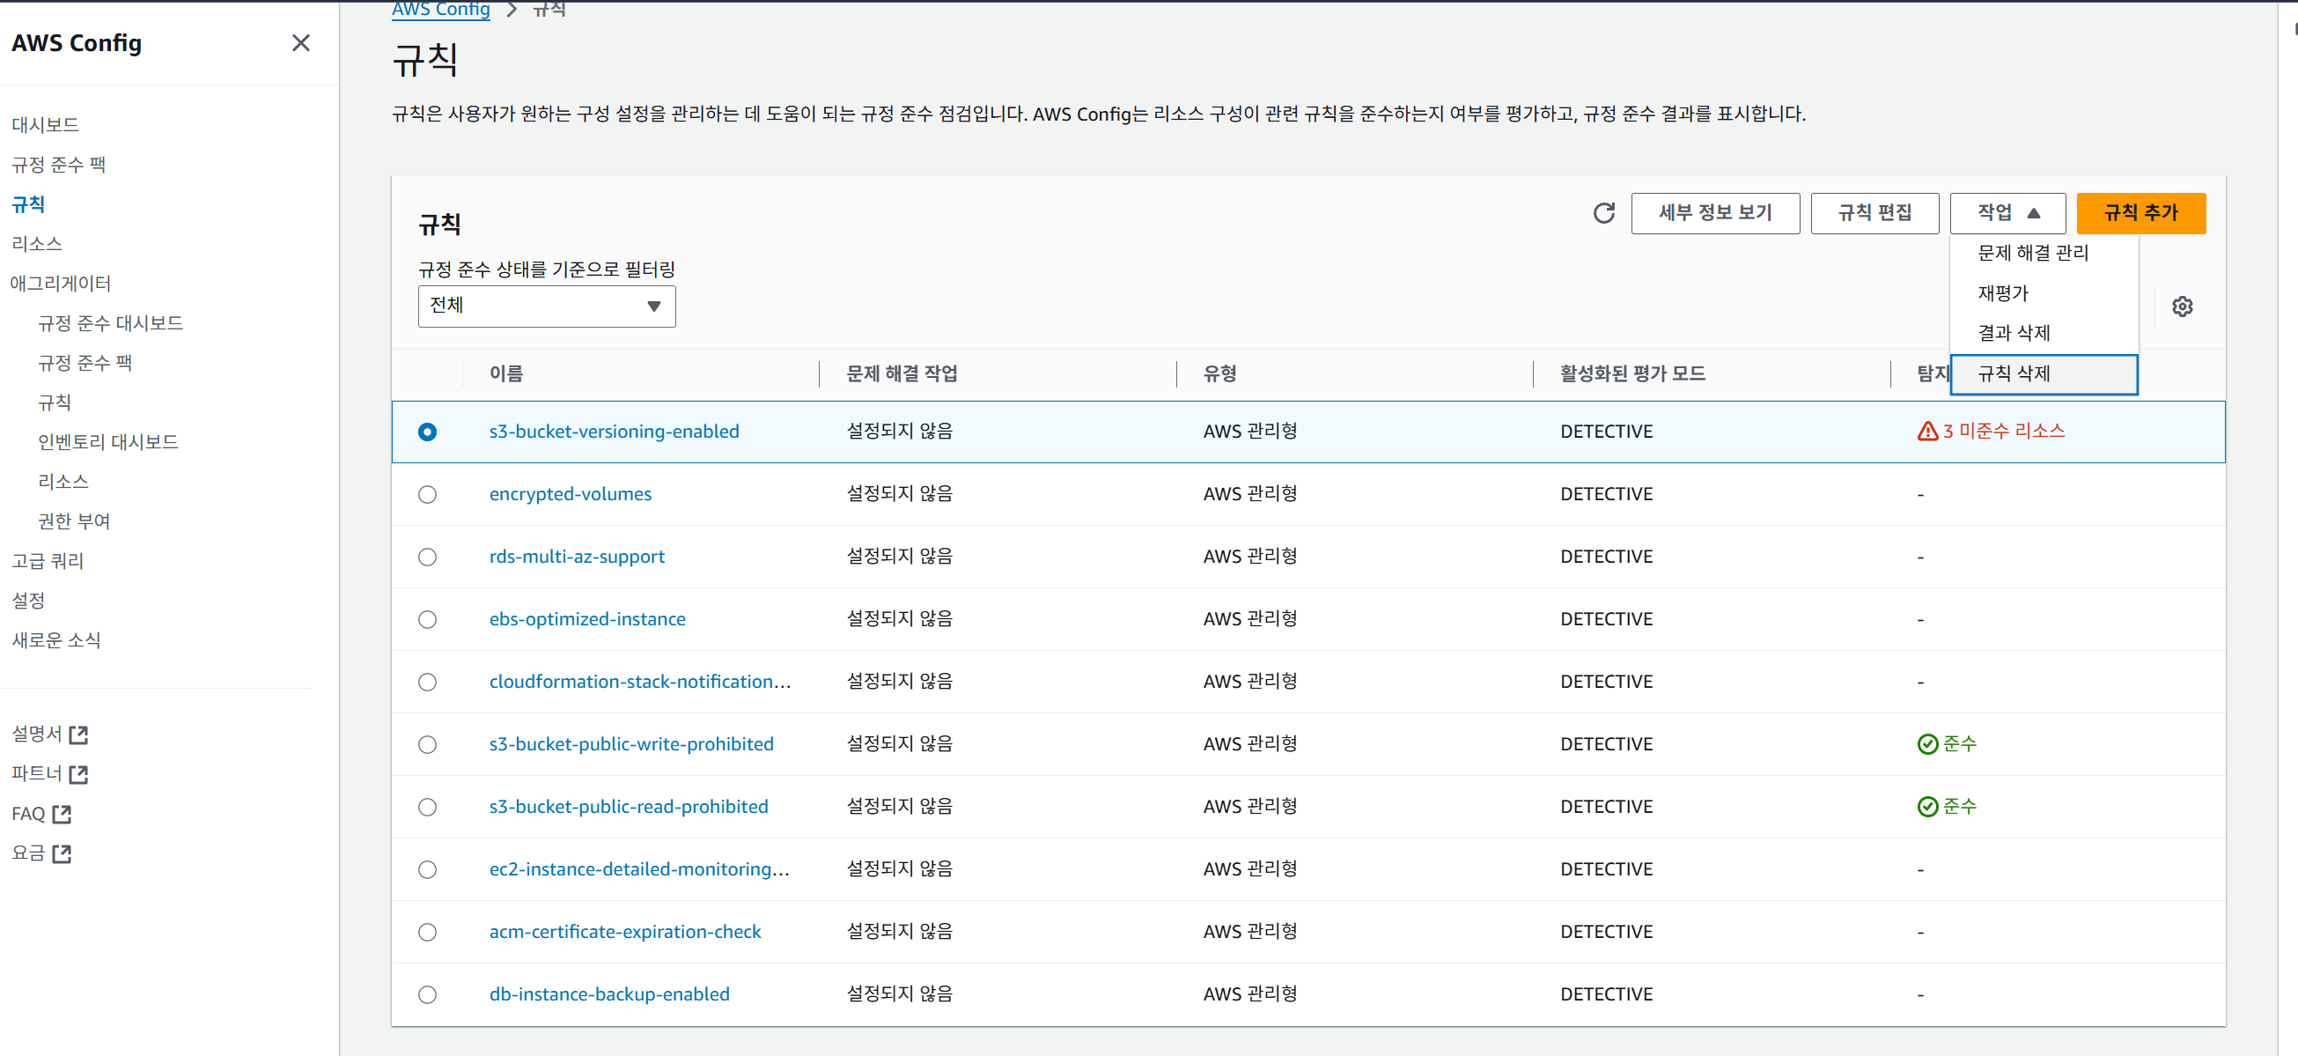Open the s3-bucket-versioning-enabled rule link
2298x1056 pixels.
614,432
